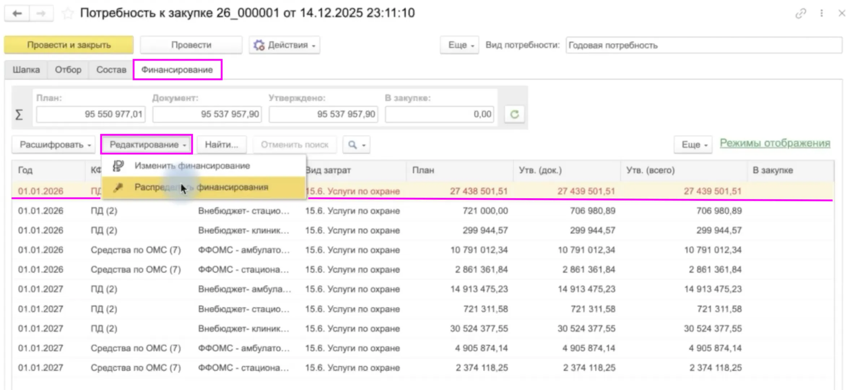Screen dimensions: 847x390
Task: Go forward with the right arrow button
Action: (41, 14)
